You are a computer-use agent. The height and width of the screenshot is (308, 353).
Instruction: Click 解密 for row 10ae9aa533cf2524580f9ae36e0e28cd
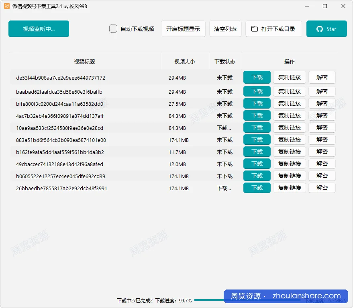point(322,127)
